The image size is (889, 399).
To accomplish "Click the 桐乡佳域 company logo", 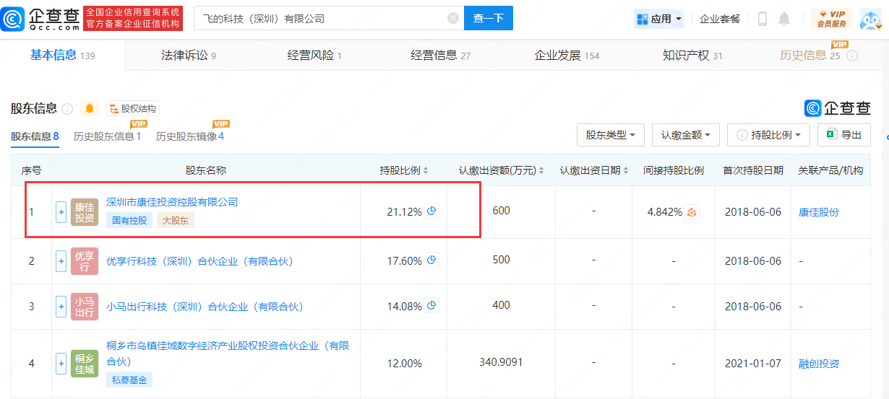I will click(x=85, y=364).
